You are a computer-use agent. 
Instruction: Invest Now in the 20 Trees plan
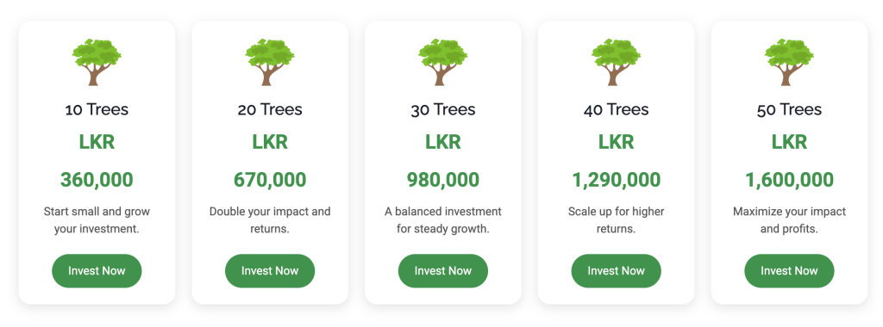[x=270, y=271]
